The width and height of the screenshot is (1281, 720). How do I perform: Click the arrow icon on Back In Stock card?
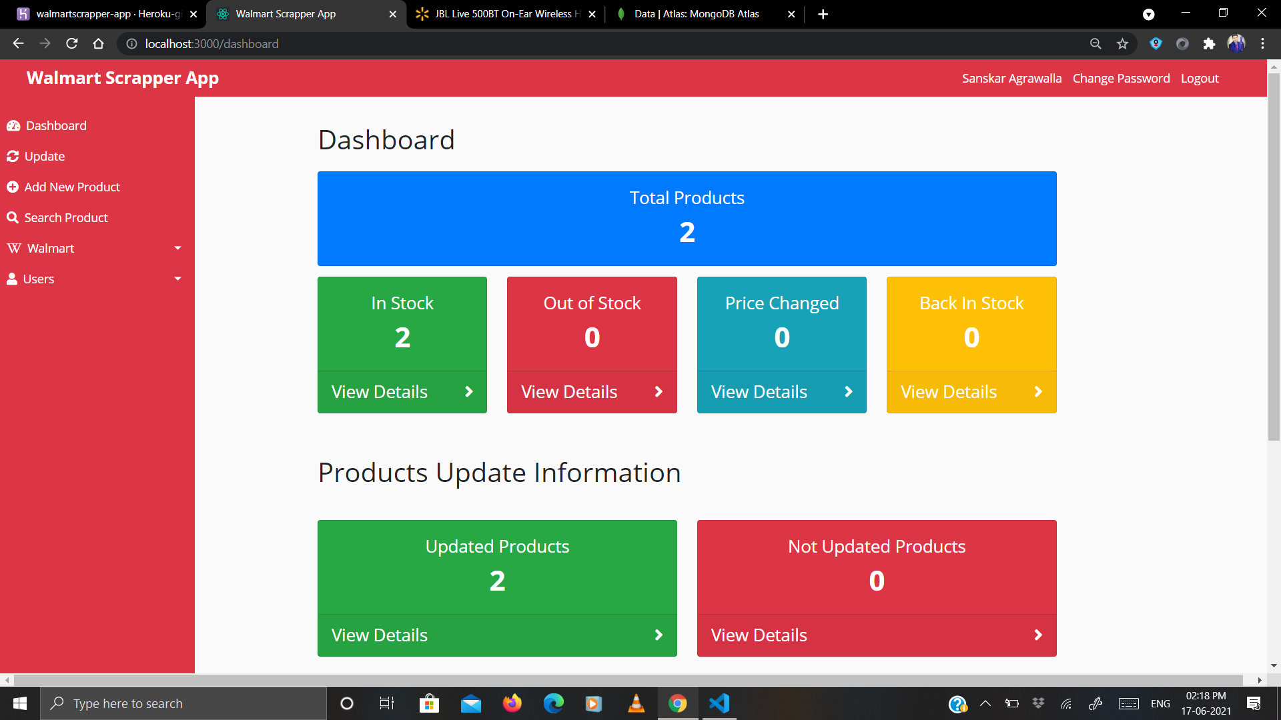(x=1038, y=391)
